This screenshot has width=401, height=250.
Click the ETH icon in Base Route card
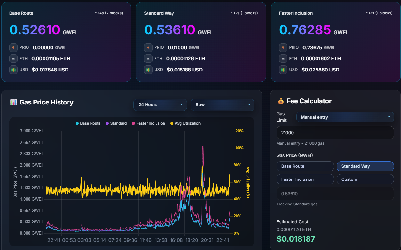[13, 59]
